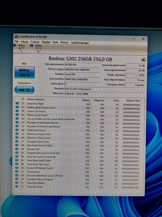Click the Interfejs field Serial ATA
The height and width of the screenshot is (217, 162).
pyautogui.click(x=82, y=74)
